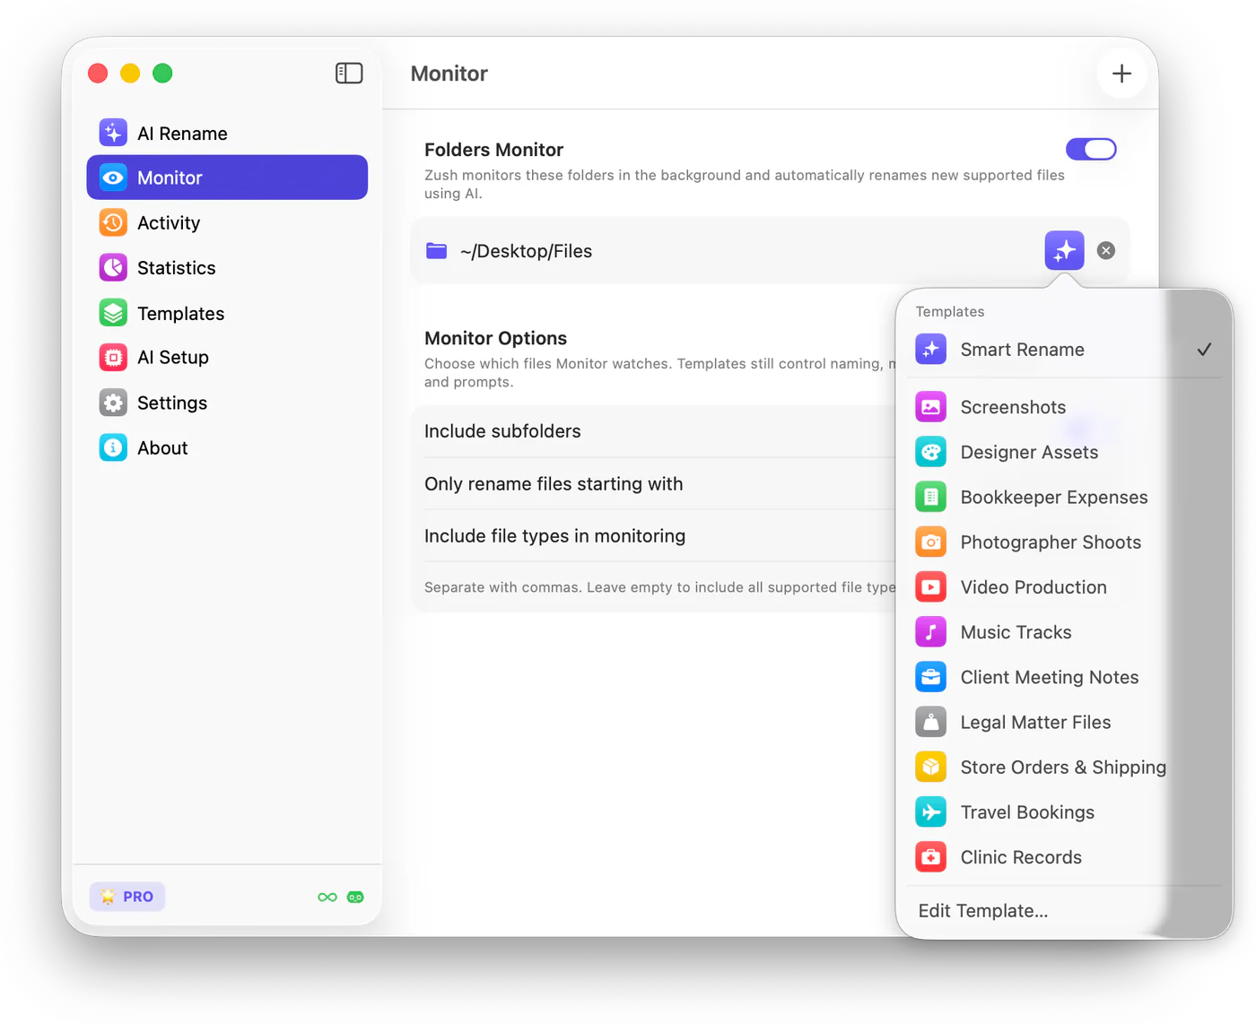Pick Store Orders & Shipping template label
This screenshot has height=1024, width=1256.
[1063, 768]
